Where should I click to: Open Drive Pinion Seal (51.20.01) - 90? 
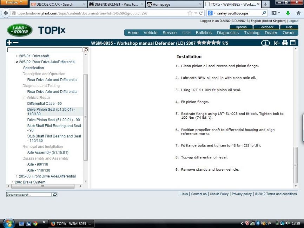coord(53,120)
